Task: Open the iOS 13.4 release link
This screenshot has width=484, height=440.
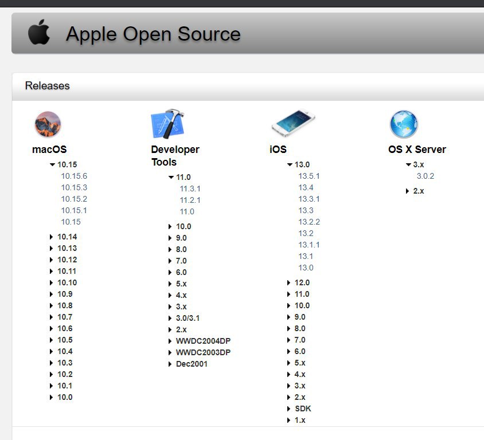Action: click(306, 187)
